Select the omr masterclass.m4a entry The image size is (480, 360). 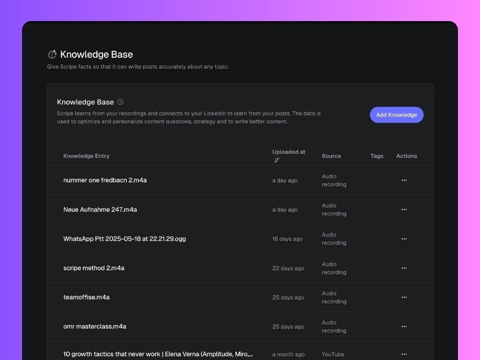click(95, 326)
